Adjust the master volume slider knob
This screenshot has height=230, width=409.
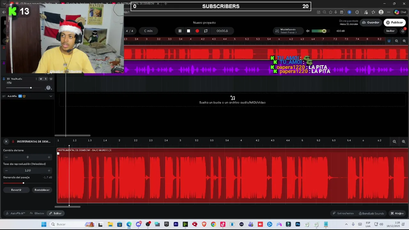[324, 31]
